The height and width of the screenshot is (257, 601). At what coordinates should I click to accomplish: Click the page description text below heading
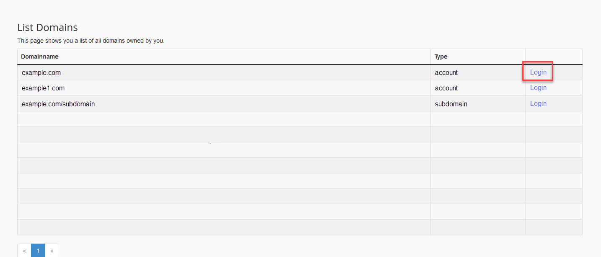(91, 41)
